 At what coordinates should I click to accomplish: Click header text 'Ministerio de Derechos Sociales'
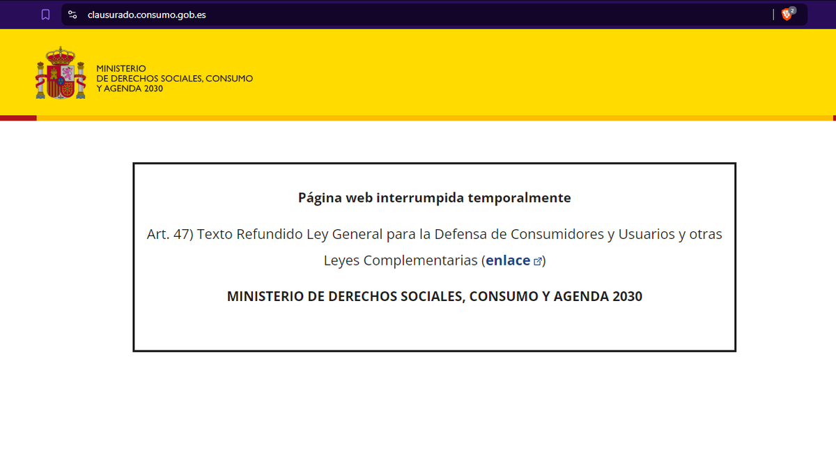pyautogui.click(x=174, y=79)
